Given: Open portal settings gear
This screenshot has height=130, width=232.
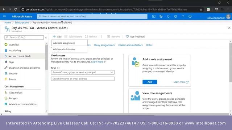Looking at the screenshot, I should point(175,16).
